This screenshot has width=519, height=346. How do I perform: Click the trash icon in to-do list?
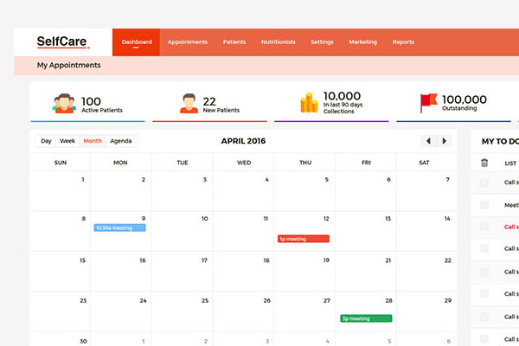pos(484,163)
